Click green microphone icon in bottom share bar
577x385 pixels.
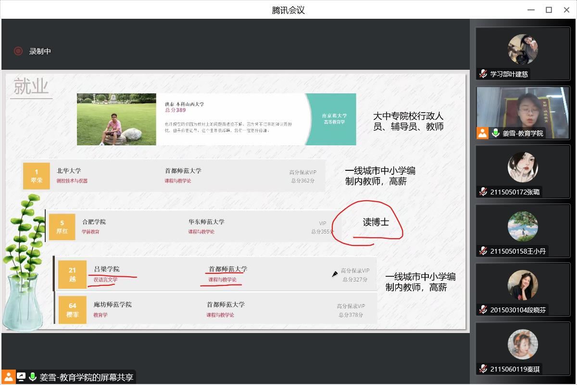coord(33,377)
